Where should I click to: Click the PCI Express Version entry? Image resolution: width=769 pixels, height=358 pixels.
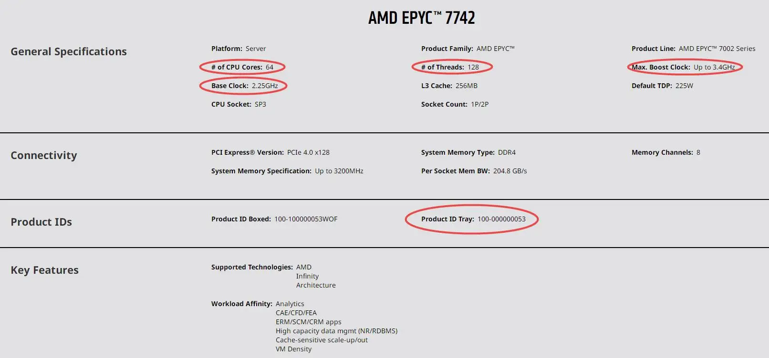click(270, 152)
